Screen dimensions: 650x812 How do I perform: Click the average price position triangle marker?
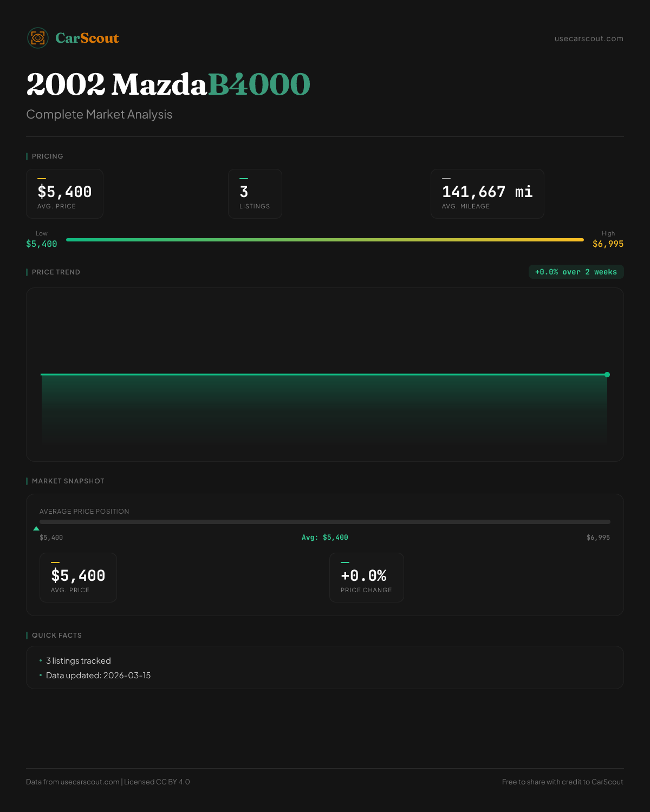(36, 528)
